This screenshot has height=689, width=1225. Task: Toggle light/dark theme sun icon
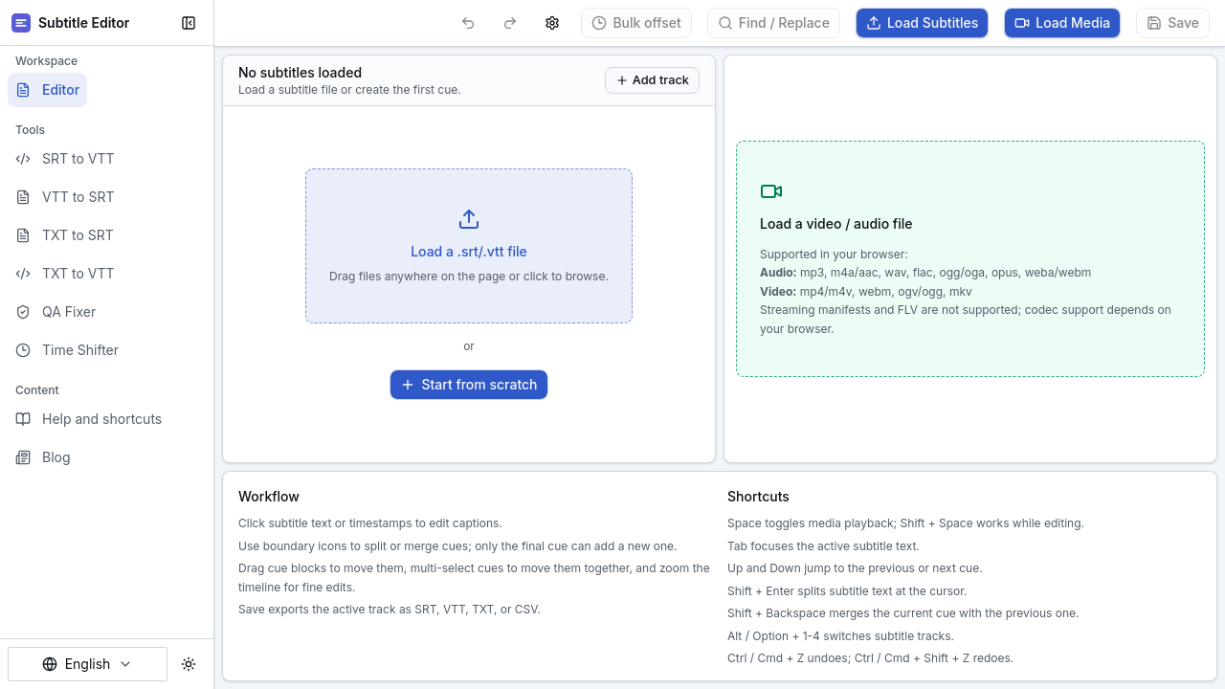click(x=189, y=664)
